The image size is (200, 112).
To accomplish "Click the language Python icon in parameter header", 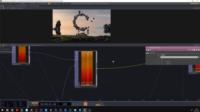I will coord(194,50).
